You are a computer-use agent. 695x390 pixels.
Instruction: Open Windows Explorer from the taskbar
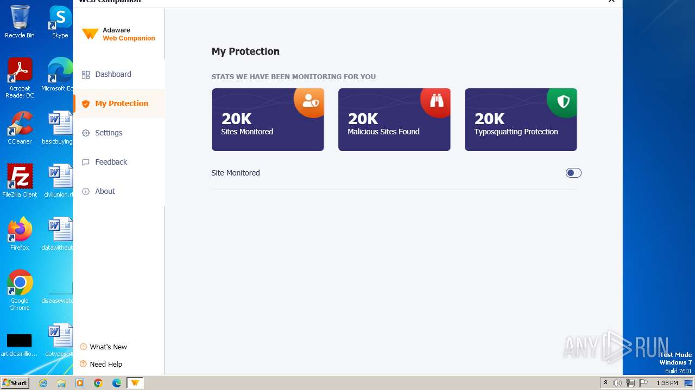point(61,383)
